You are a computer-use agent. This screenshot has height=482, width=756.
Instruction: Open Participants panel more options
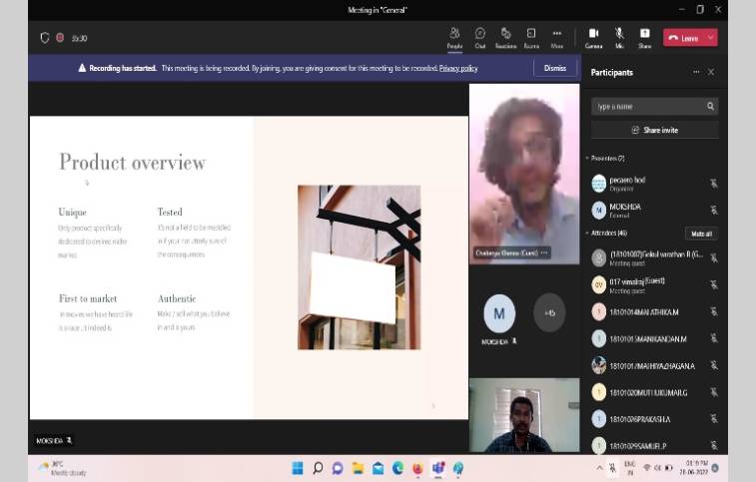[x=696, y=72]
